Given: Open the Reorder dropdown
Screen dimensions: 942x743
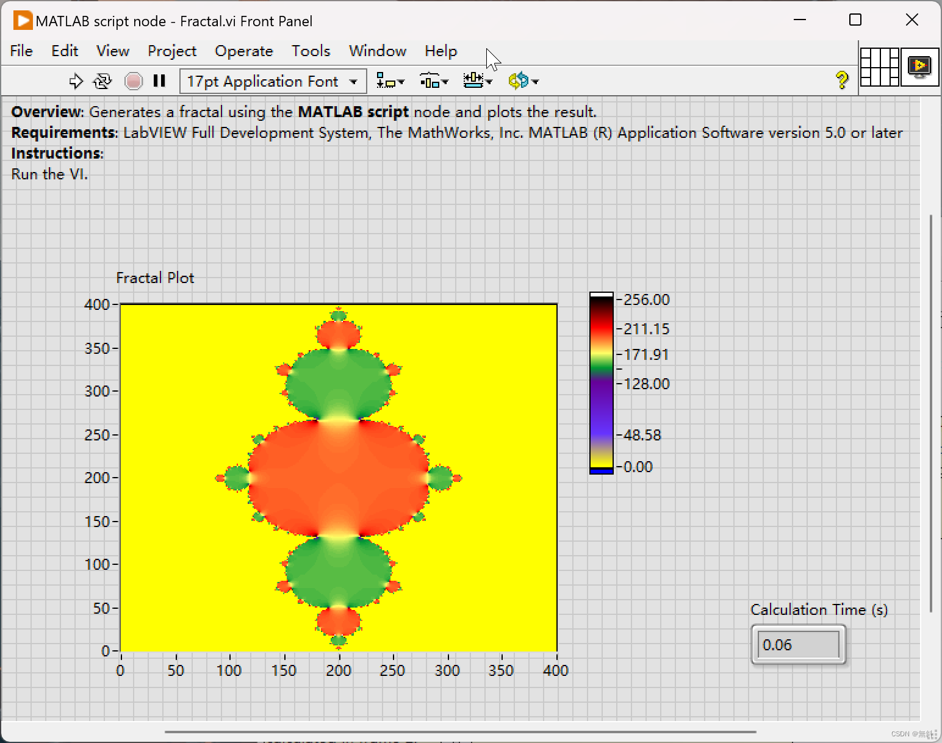Looking at the screenshot, I should tap(523, 81).
